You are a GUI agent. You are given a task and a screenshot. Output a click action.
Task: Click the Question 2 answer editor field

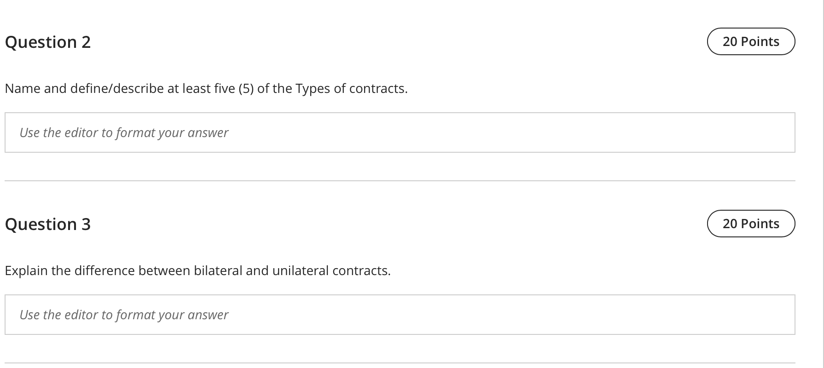tap(400, 132)
